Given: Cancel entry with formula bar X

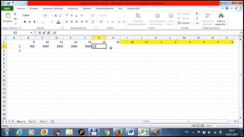Looking at the screenshot, I should coord(40,33).
